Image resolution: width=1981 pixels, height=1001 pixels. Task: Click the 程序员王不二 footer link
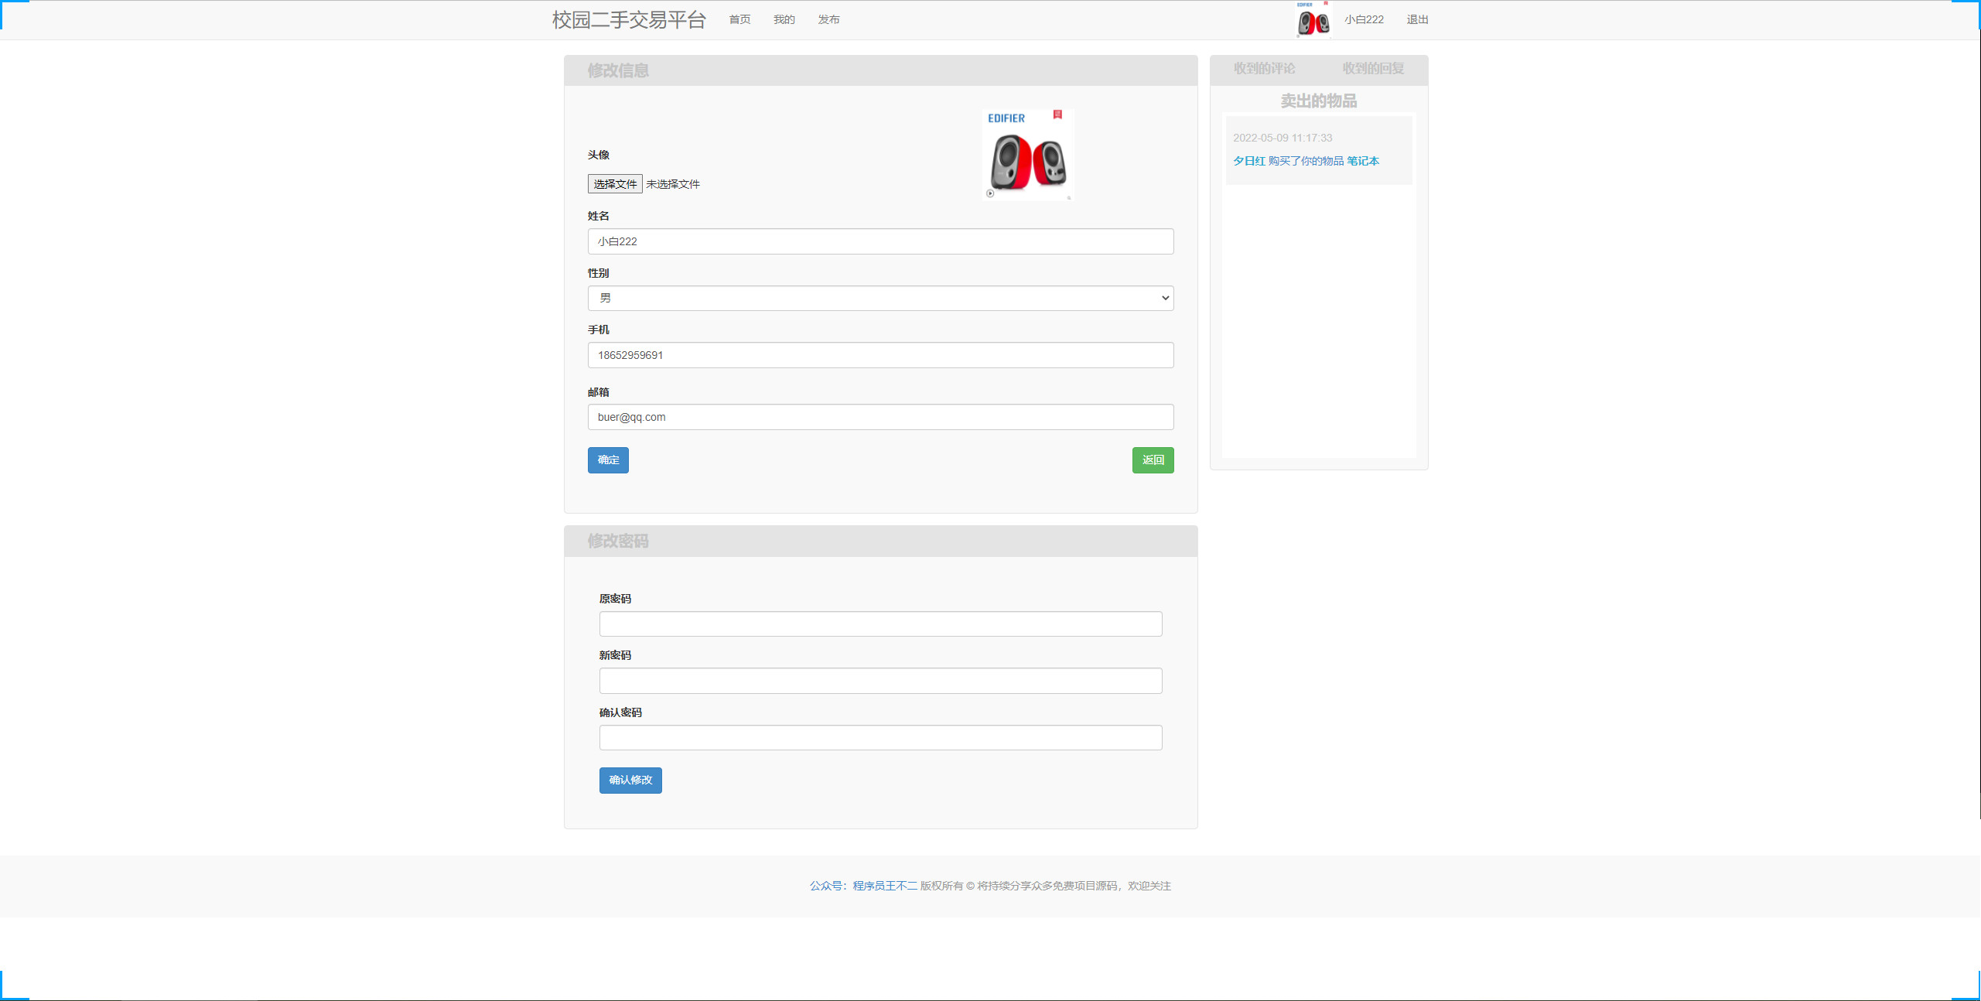click(x=883, y=885)
